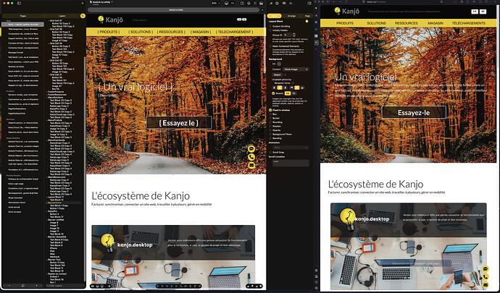
Task: Enable the Custom Scrolling checkbox
Action: tap(270, 26)
